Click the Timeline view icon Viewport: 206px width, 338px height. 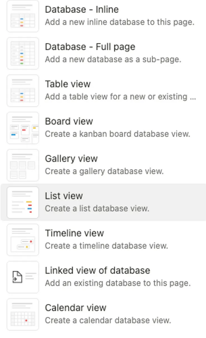[23, 240]
